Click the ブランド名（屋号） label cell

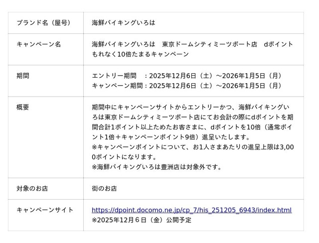coord(43,23)
